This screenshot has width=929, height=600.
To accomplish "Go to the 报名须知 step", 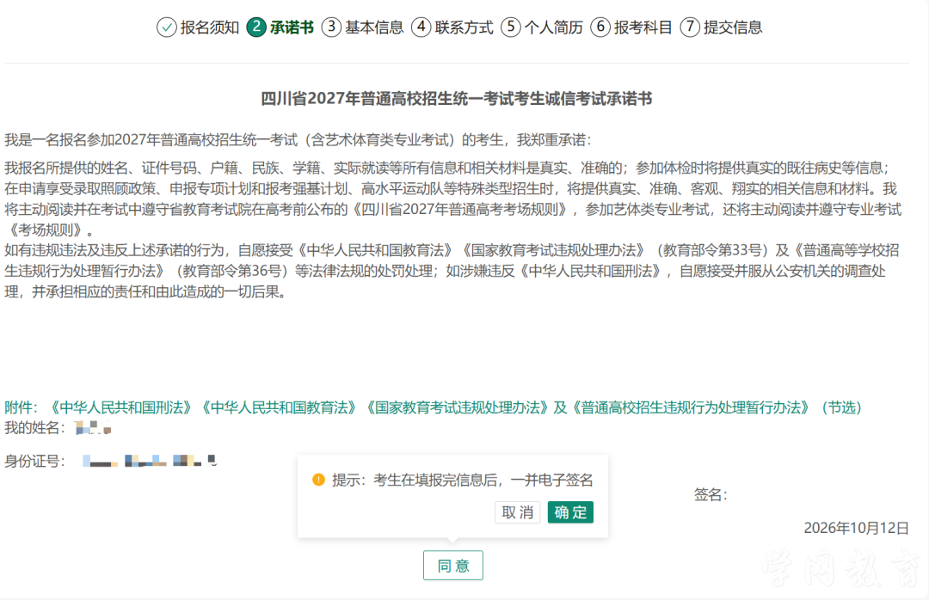I will tap(210, 28).
